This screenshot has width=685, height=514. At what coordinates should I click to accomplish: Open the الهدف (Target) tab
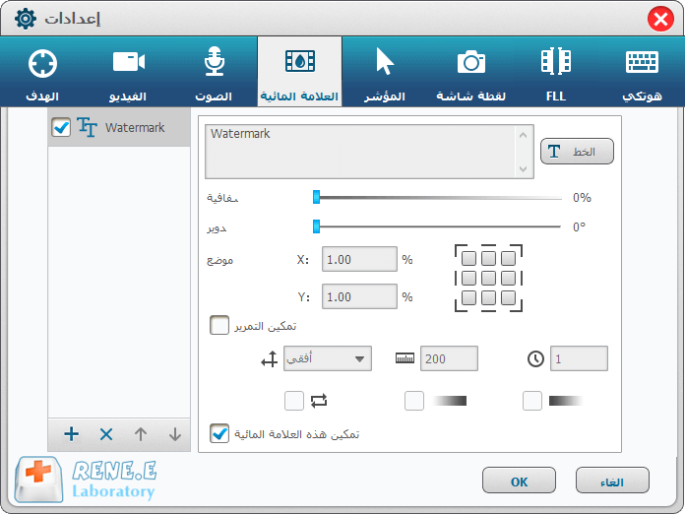pos(42,72)
